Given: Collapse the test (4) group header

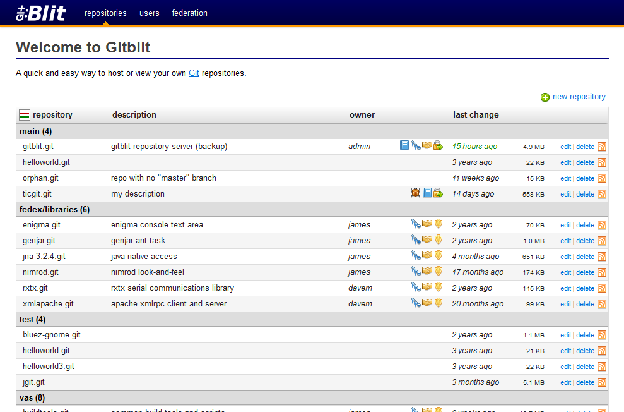Looking at the screenshot, I should pyautogui.click(x=32, y=319).
